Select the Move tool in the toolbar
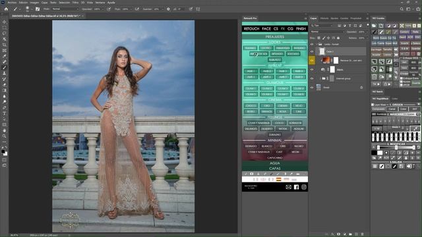 4,22
